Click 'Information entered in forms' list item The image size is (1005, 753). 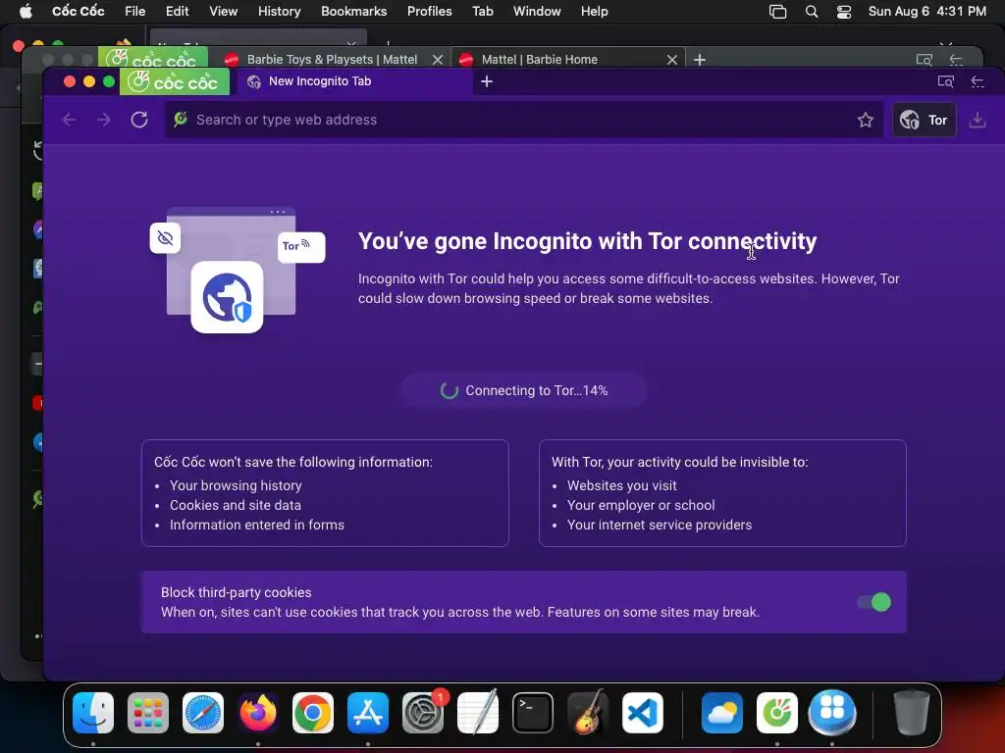coord(257,525)
